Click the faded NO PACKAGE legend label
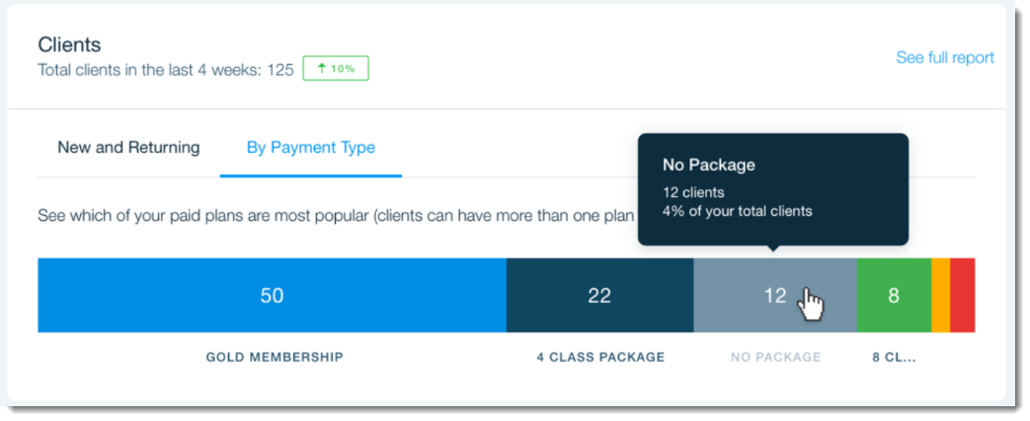Viewport: 1030px width, 421px height. [x=775, y=357]
